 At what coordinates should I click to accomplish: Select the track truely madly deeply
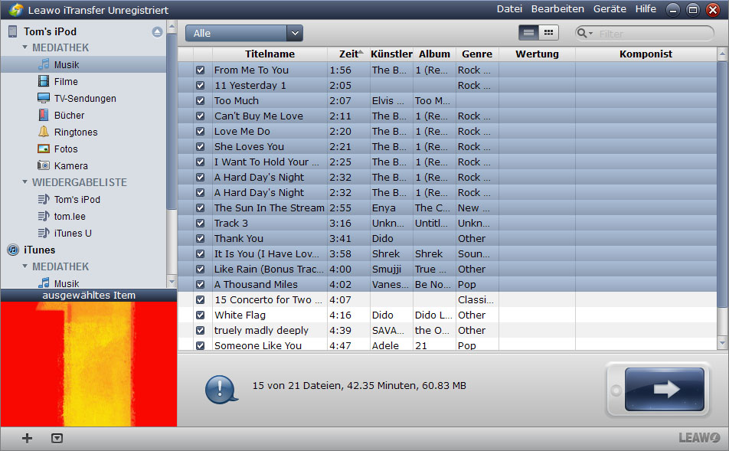pos(446,331)
